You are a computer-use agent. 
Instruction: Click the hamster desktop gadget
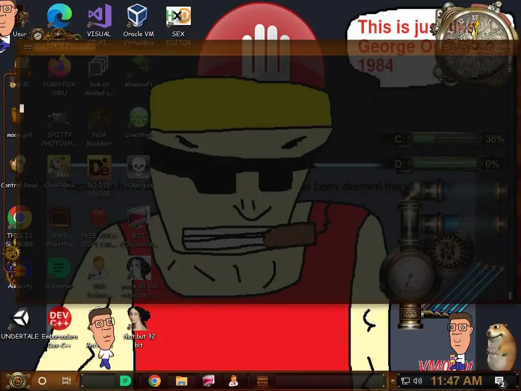[500, 347]
